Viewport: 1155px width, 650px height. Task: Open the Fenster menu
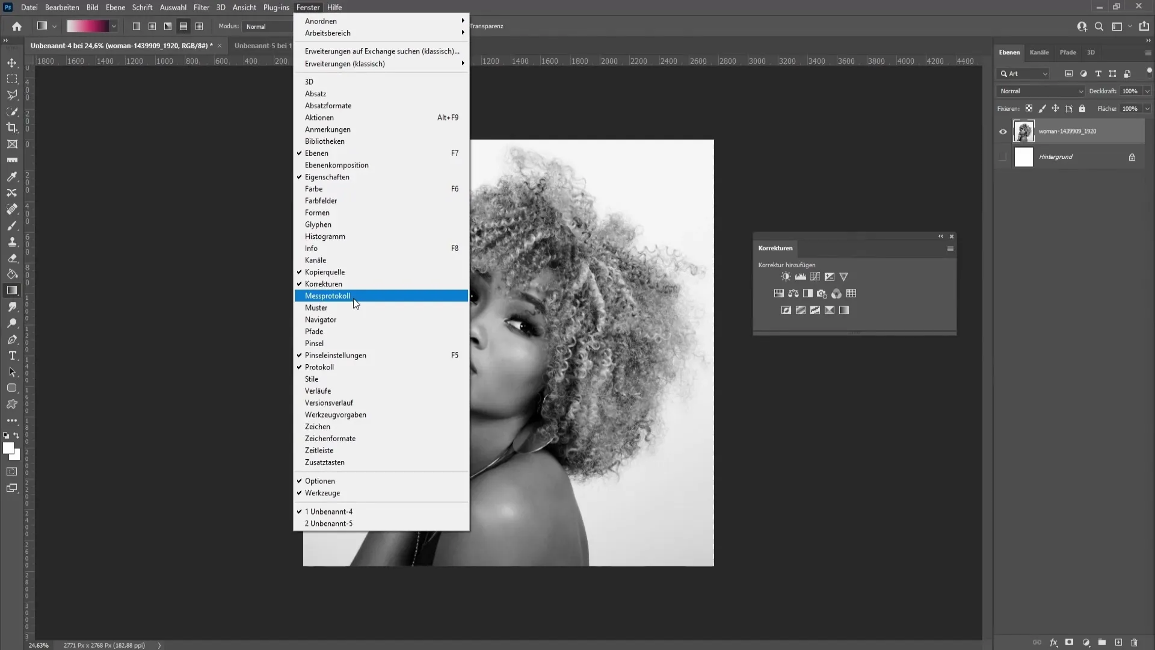tap(309, 7)
